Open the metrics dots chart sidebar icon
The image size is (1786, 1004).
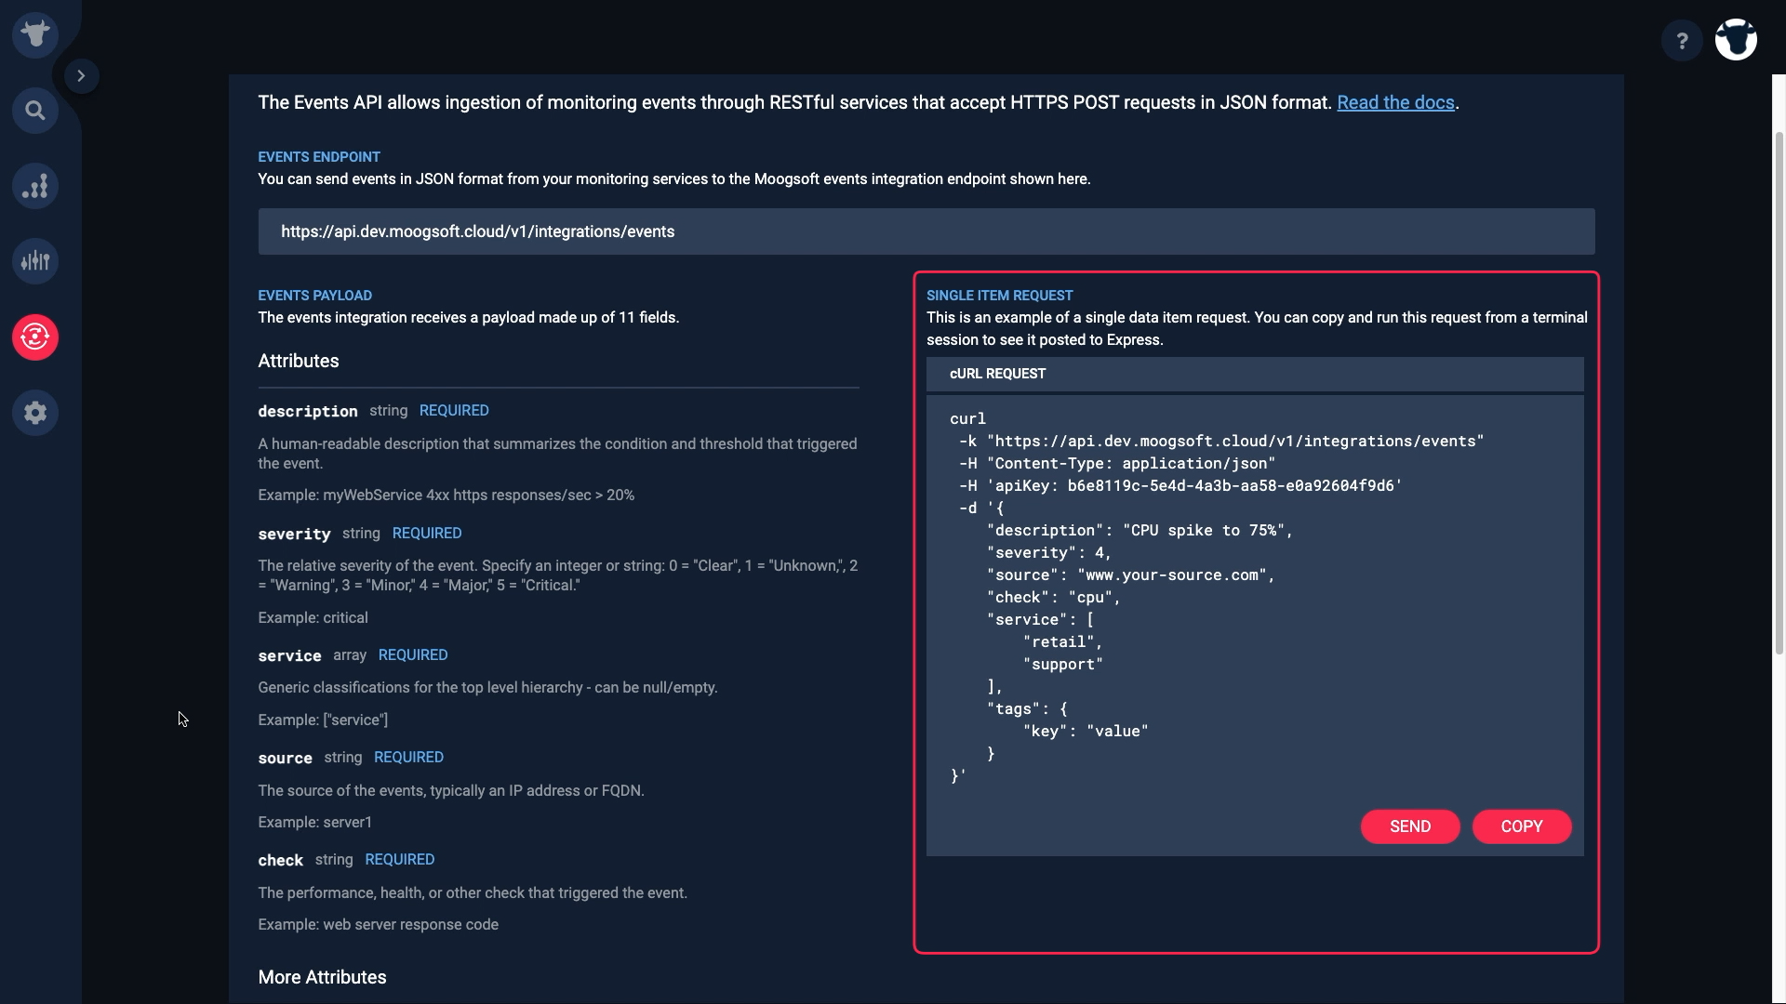click(35, 186)
